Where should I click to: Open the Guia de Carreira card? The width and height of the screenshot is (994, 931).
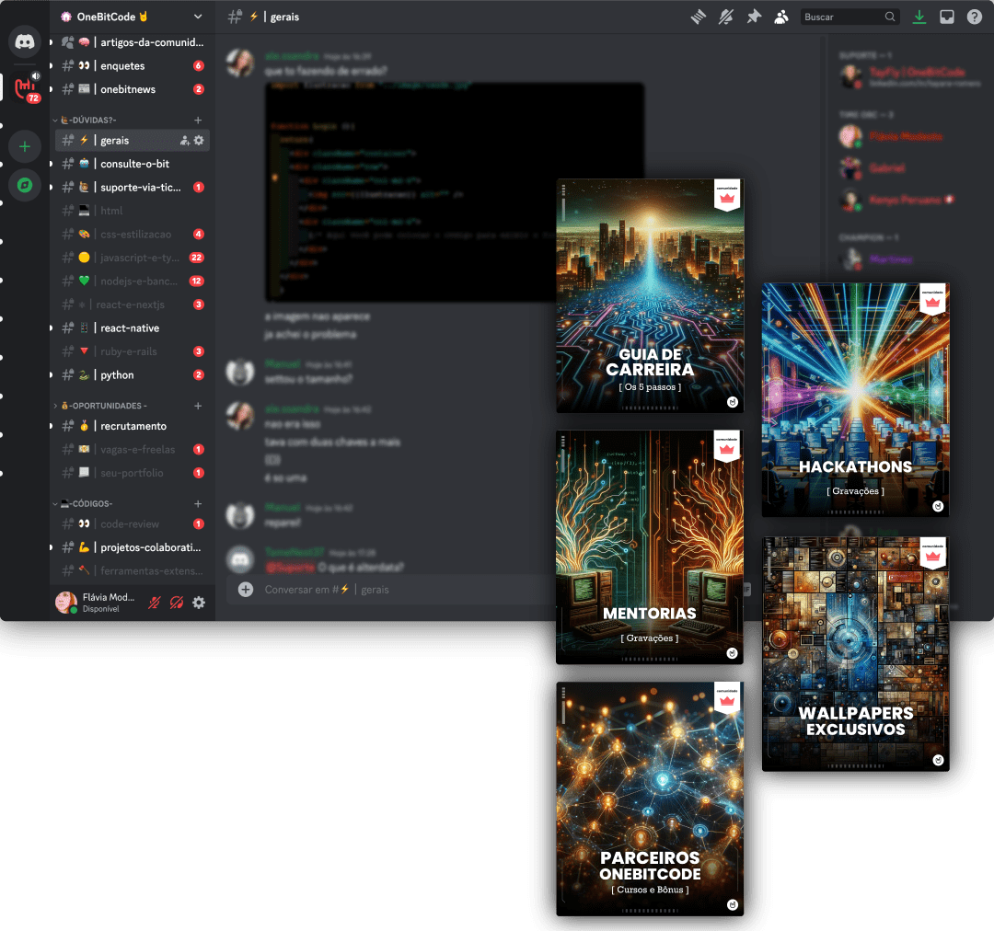pos(650,296)
